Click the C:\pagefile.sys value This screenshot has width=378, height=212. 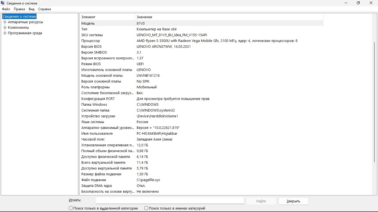tap(148, 180)
